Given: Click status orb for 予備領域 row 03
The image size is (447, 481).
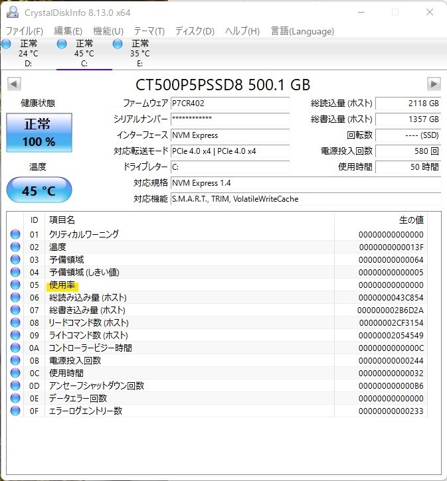Looking at the screenshot, I should pyautogui.click(x=15, y=259).
